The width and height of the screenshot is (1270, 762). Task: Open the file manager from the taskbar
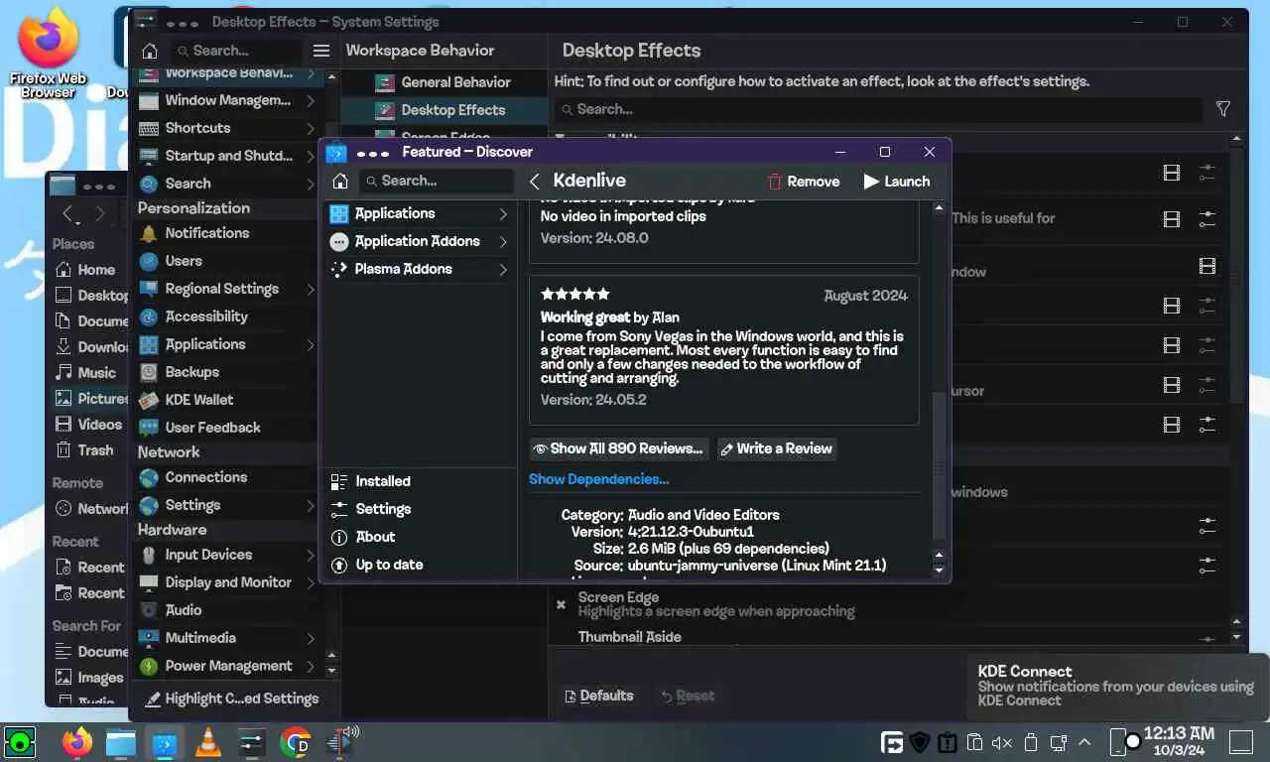click(x=121, y=742)
